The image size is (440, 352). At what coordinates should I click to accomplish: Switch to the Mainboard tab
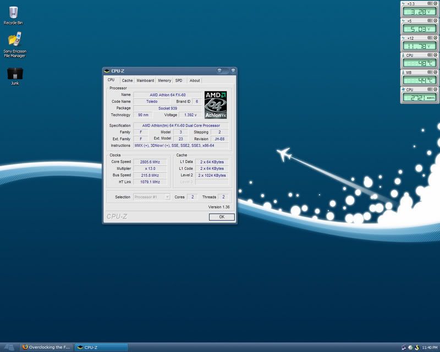[x=145, y=80]
